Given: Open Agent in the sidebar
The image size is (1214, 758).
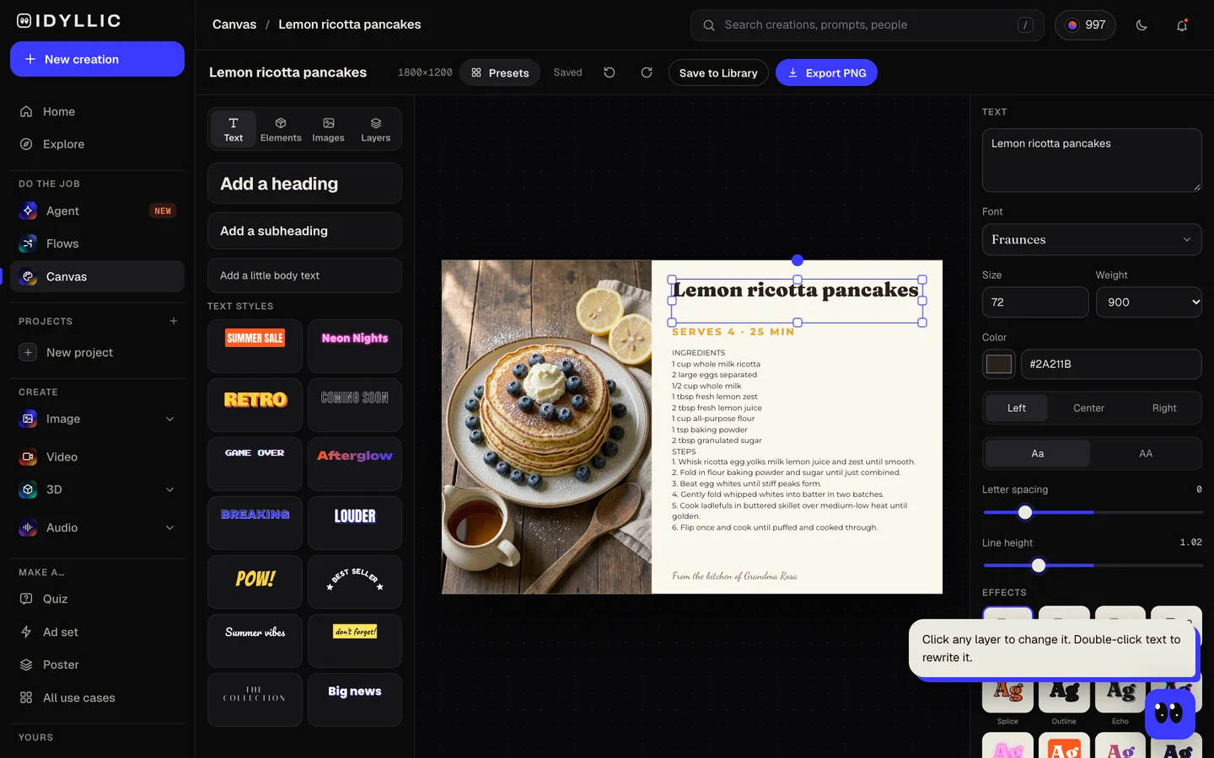Looking at the screenshot, I should [97, 211].
